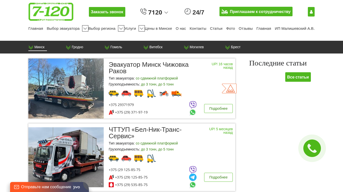Expand the Выбор региона submenu arrow
Screen dimensions: 343x192
pos(121,28)
